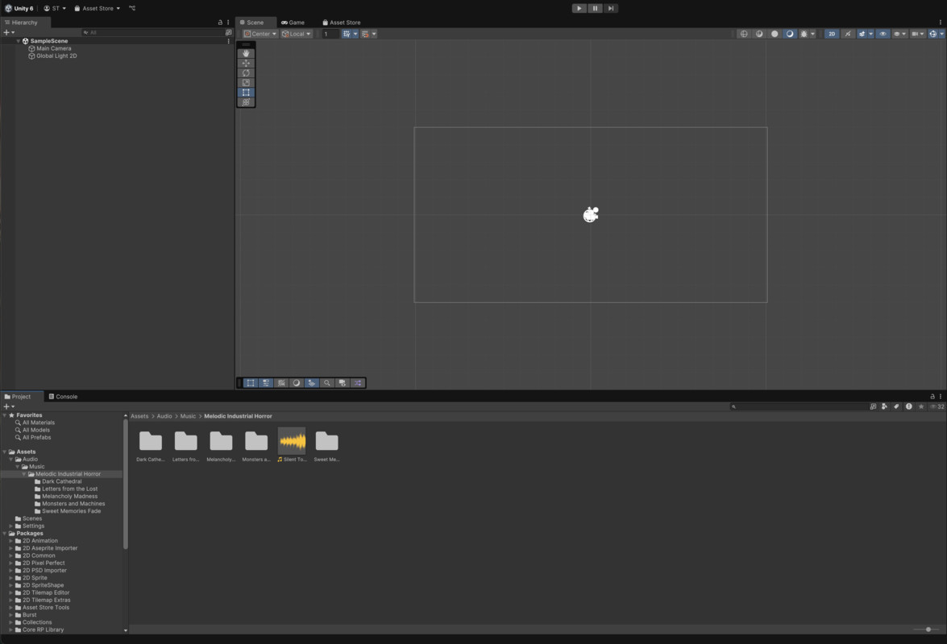Click Project log-type error filter icon
The height and width of the screenshot is (644, 947).
pyautogui.click(x=908, y=407)
